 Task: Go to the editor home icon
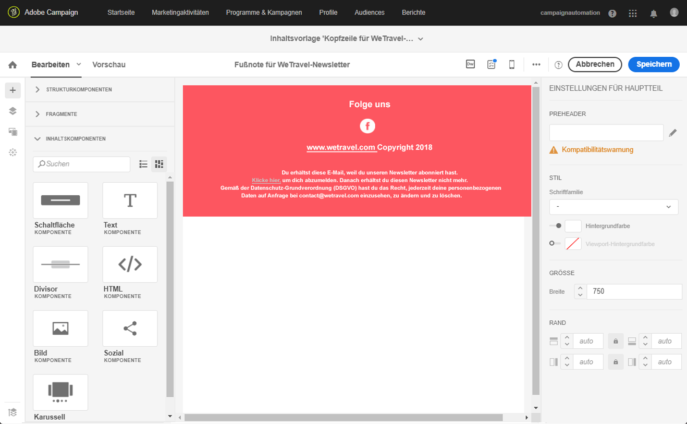pos(13,65)
